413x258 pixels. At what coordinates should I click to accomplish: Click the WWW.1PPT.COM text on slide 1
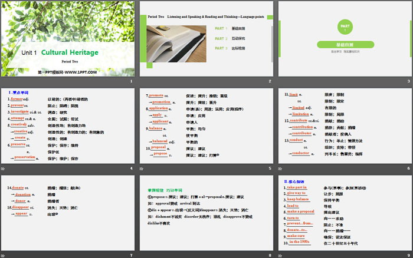[x=66, y=71]
